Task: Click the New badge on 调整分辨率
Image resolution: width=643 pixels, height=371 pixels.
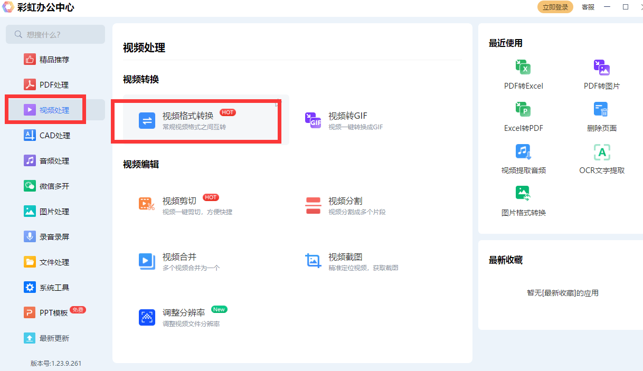Action: (x=219, y=309)
